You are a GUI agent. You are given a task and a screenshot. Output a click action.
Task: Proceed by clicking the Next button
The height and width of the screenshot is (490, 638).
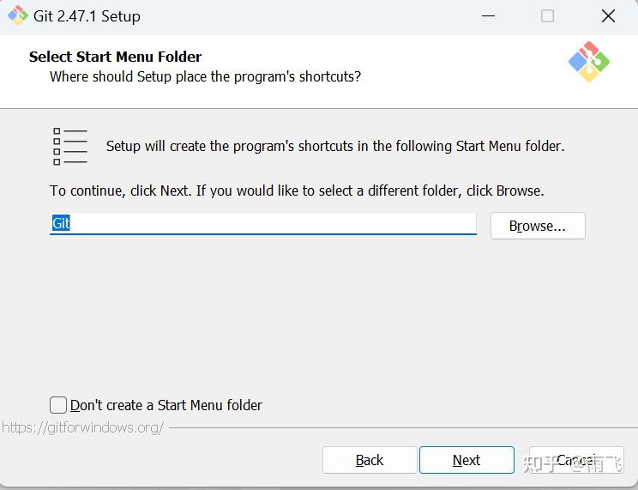tap(466, 460)
